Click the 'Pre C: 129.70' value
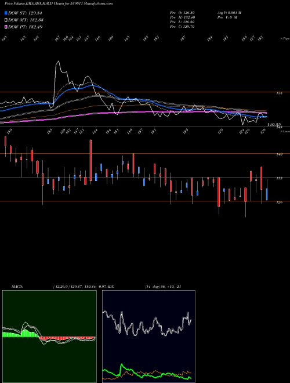 (182, 27)
